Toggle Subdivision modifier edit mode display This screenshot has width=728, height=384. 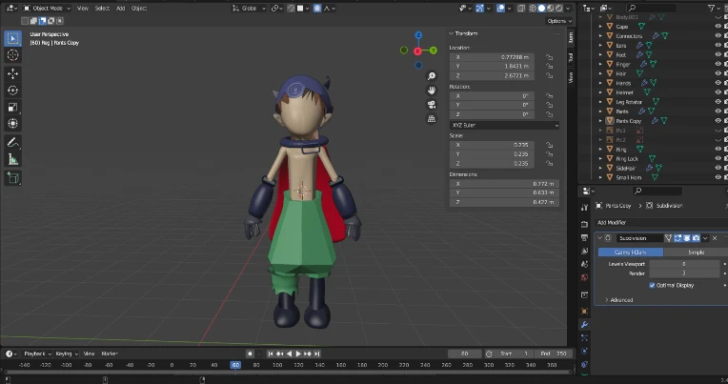point(677,238)
